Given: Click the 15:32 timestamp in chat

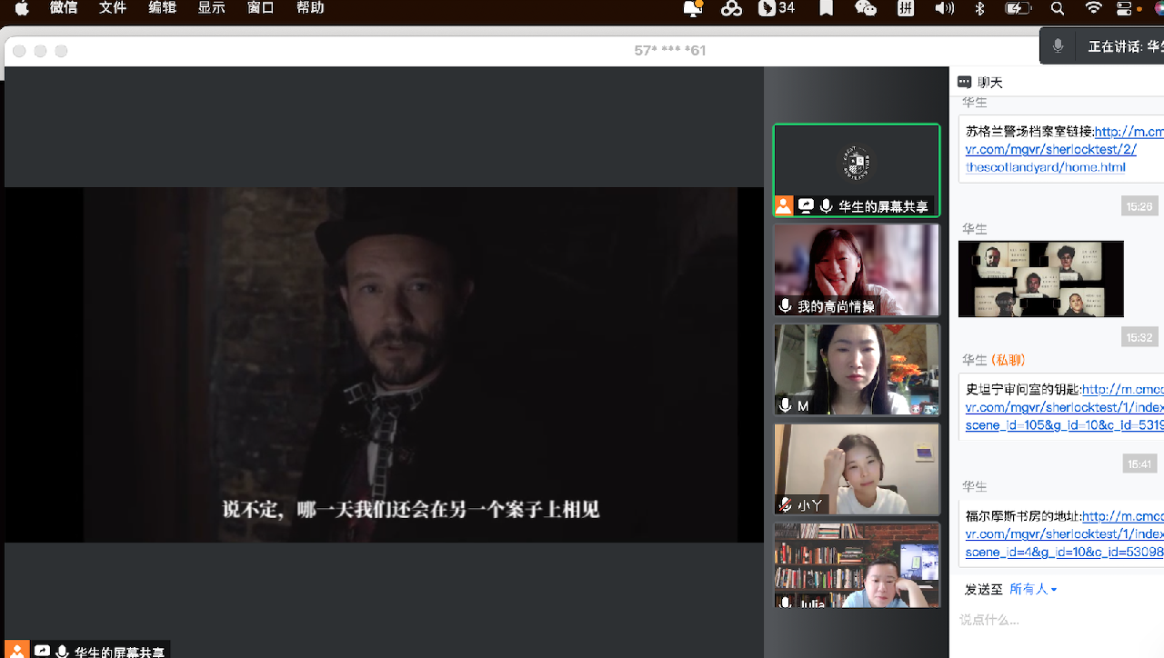Looking at the screenshot, I should point(1139,337).
